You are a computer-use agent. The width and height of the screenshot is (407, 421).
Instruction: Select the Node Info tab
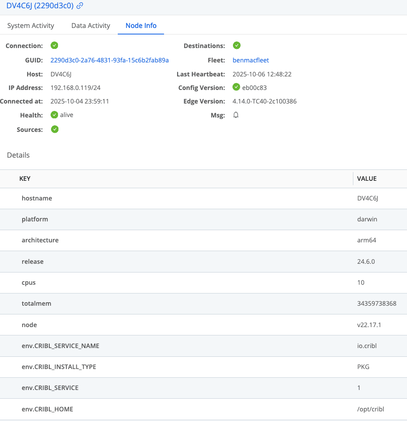pyautogui.click(x=141, y=25)
